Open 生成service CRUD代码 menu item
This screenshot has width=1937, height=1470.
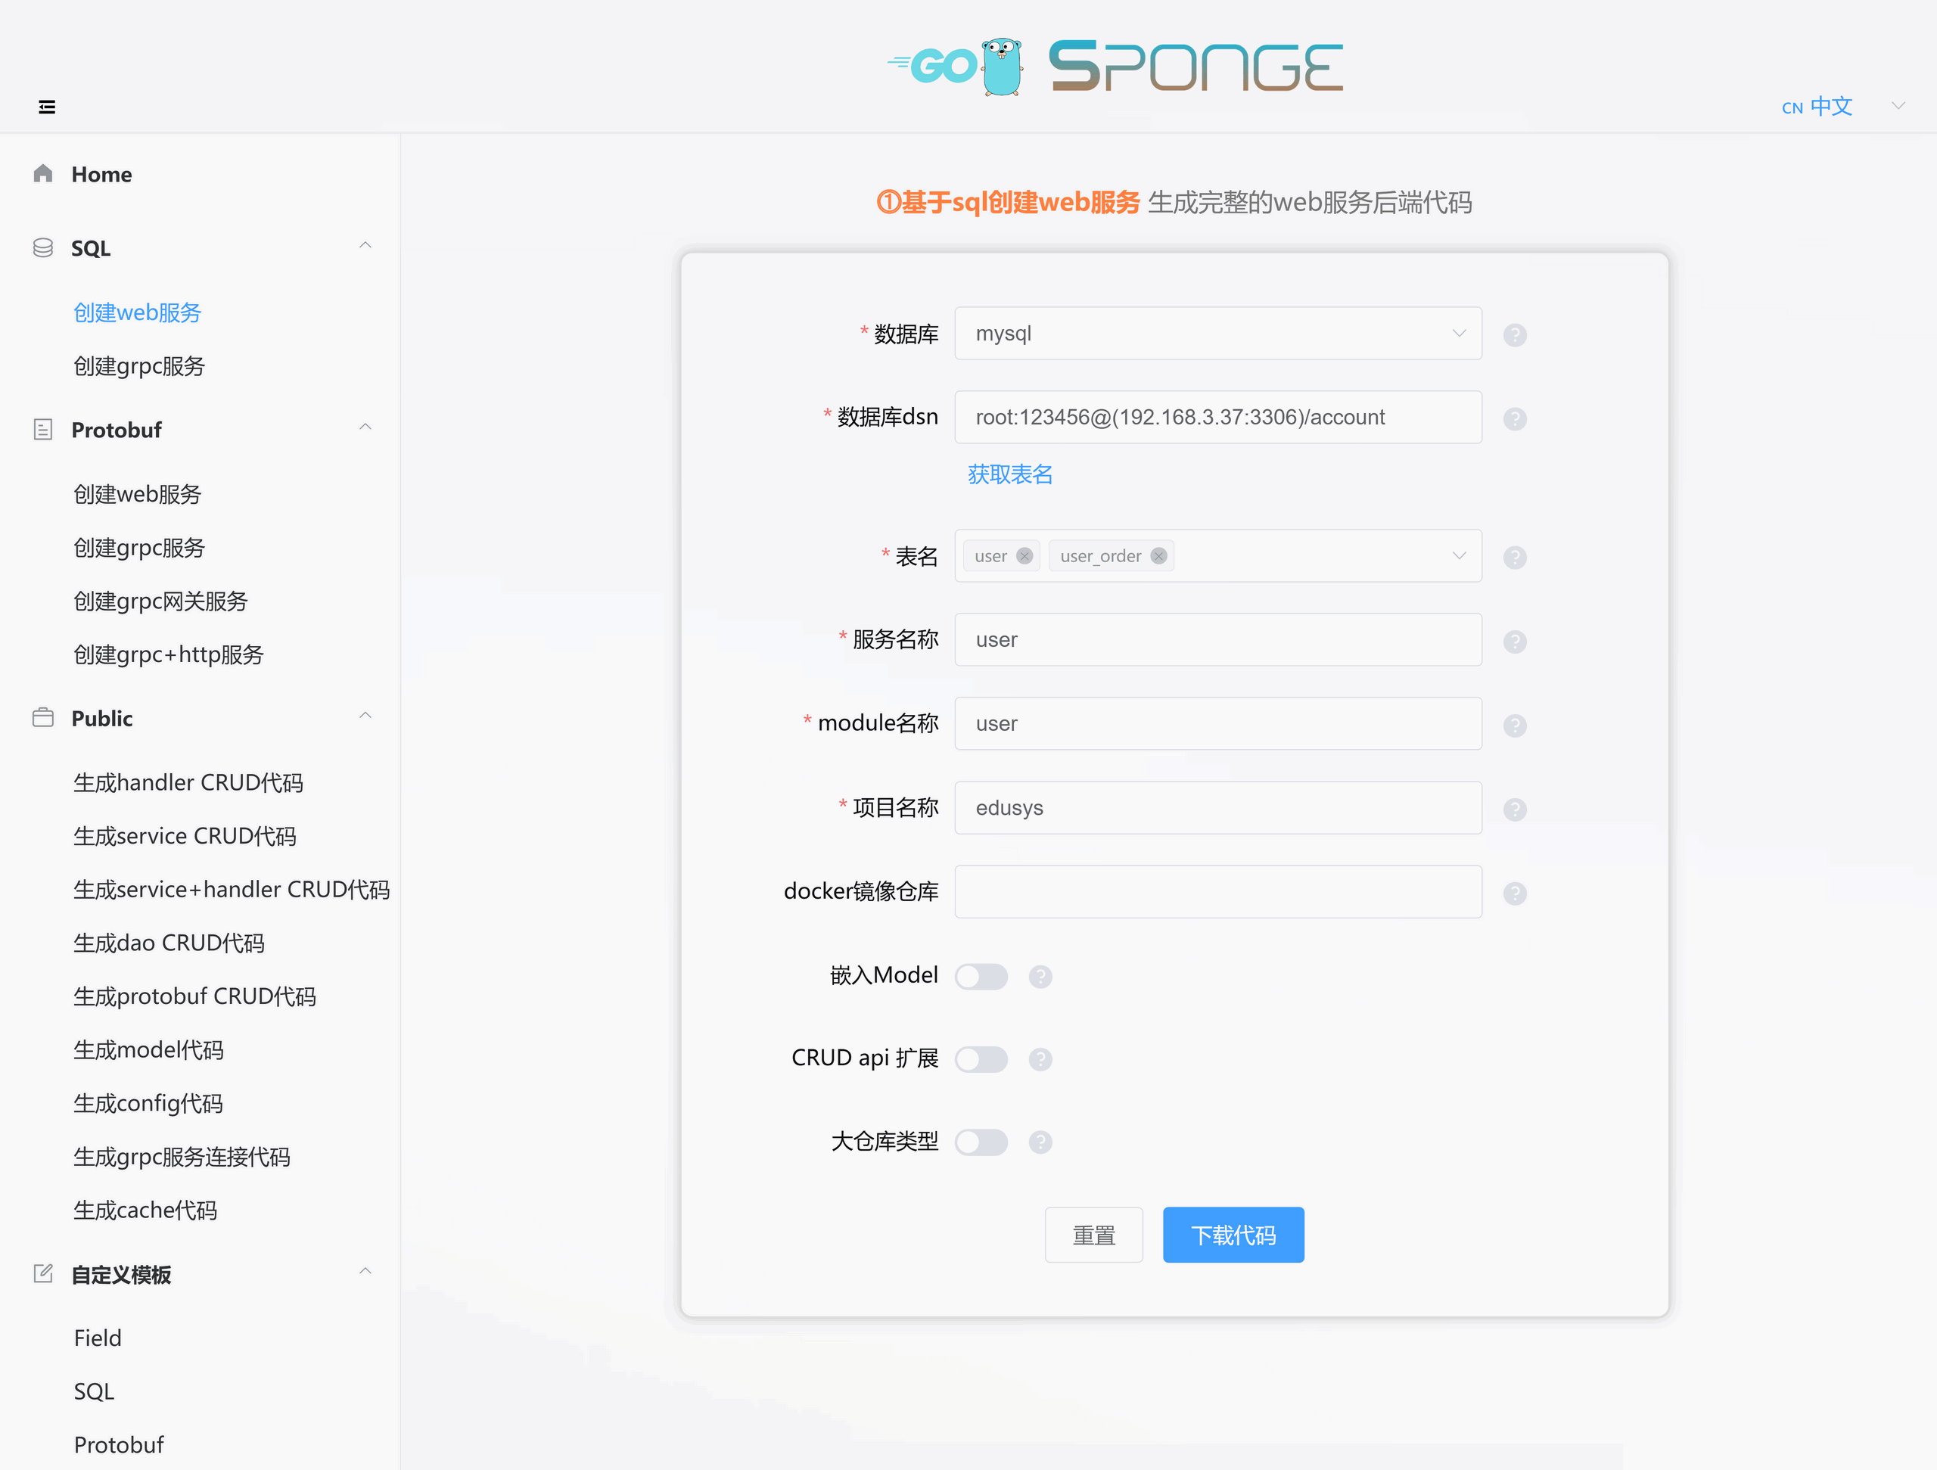(185, 835)
